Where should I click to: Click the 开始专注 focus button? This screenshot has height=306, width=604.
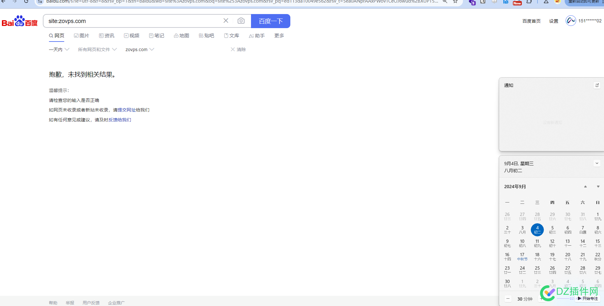pyautogui.click(x=588, y=299)
